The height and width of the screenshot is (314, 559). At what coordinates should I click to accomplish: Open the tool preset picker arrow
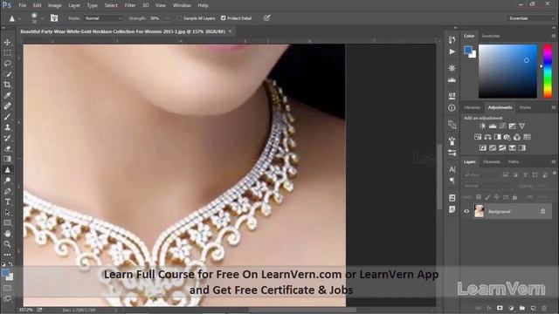coord(19,18)
